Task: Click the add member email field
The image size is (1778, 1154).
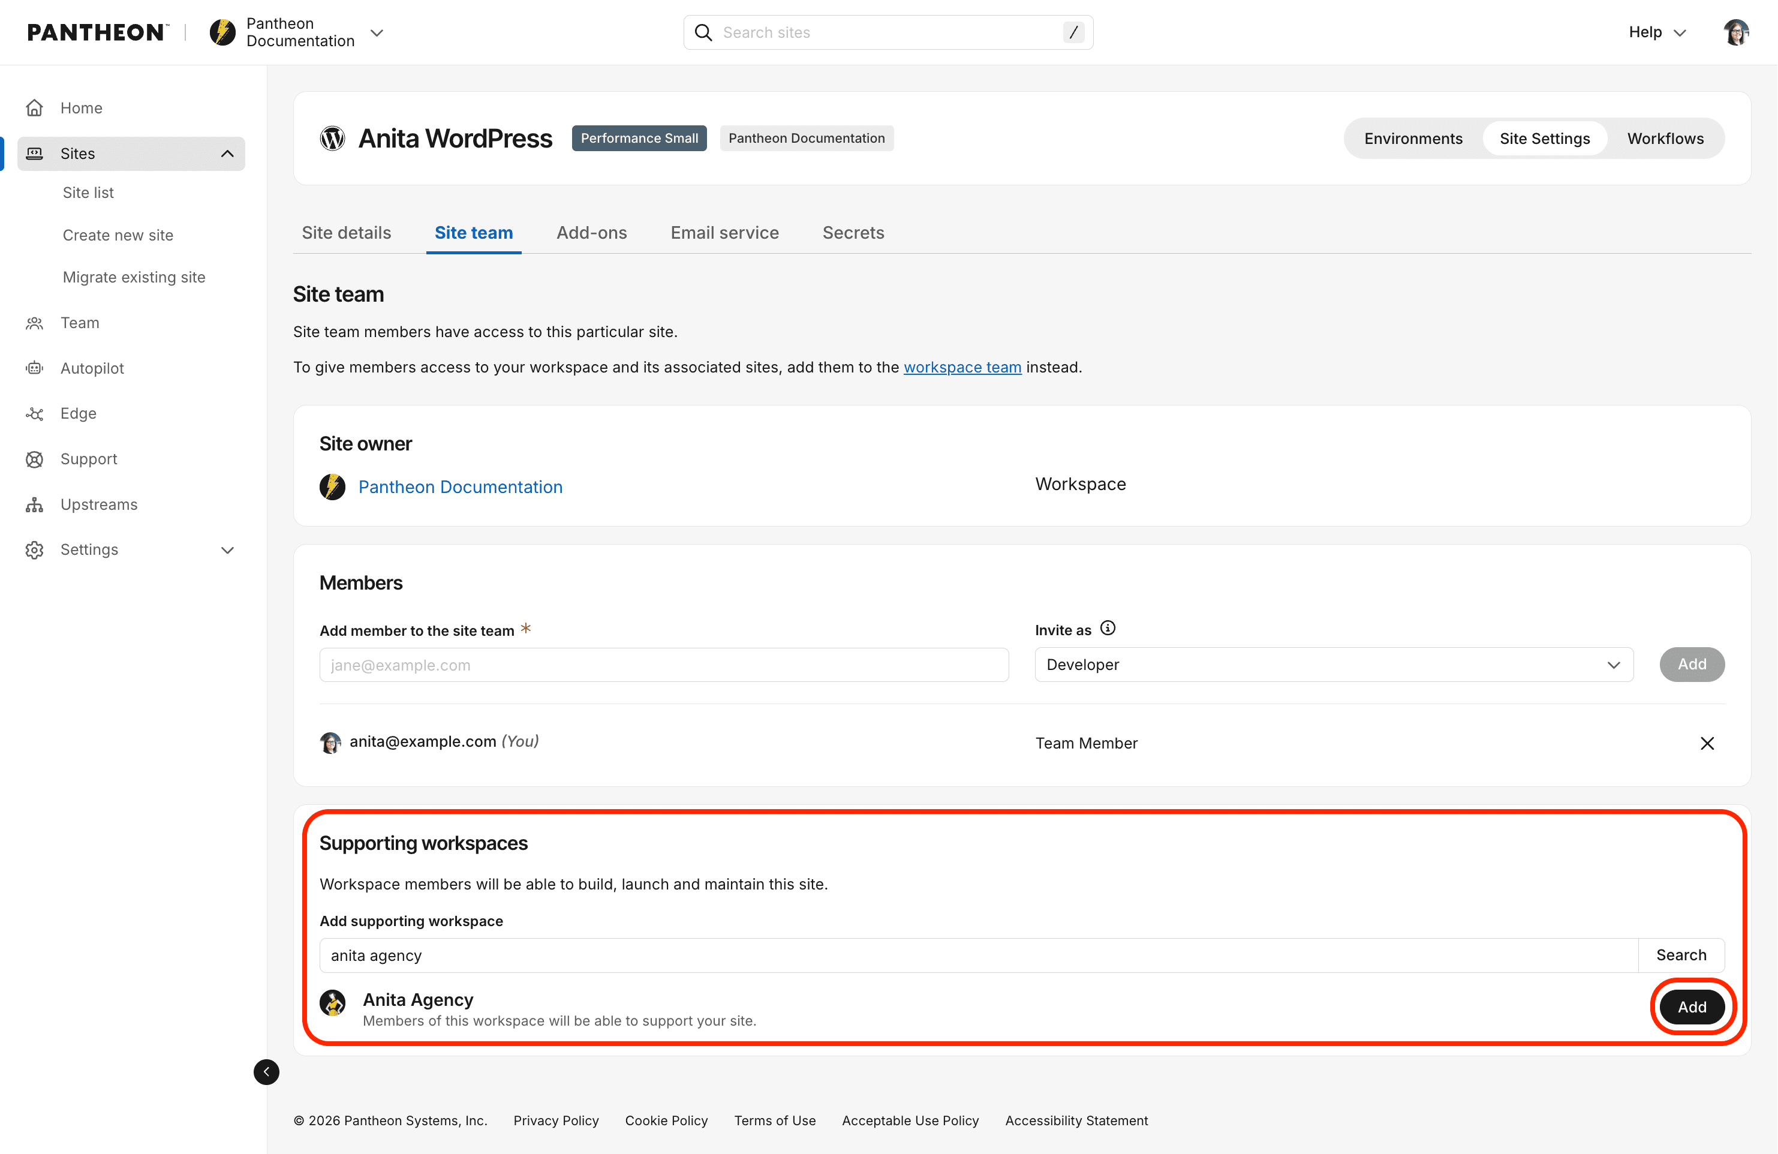Action: tap(664, 665)
